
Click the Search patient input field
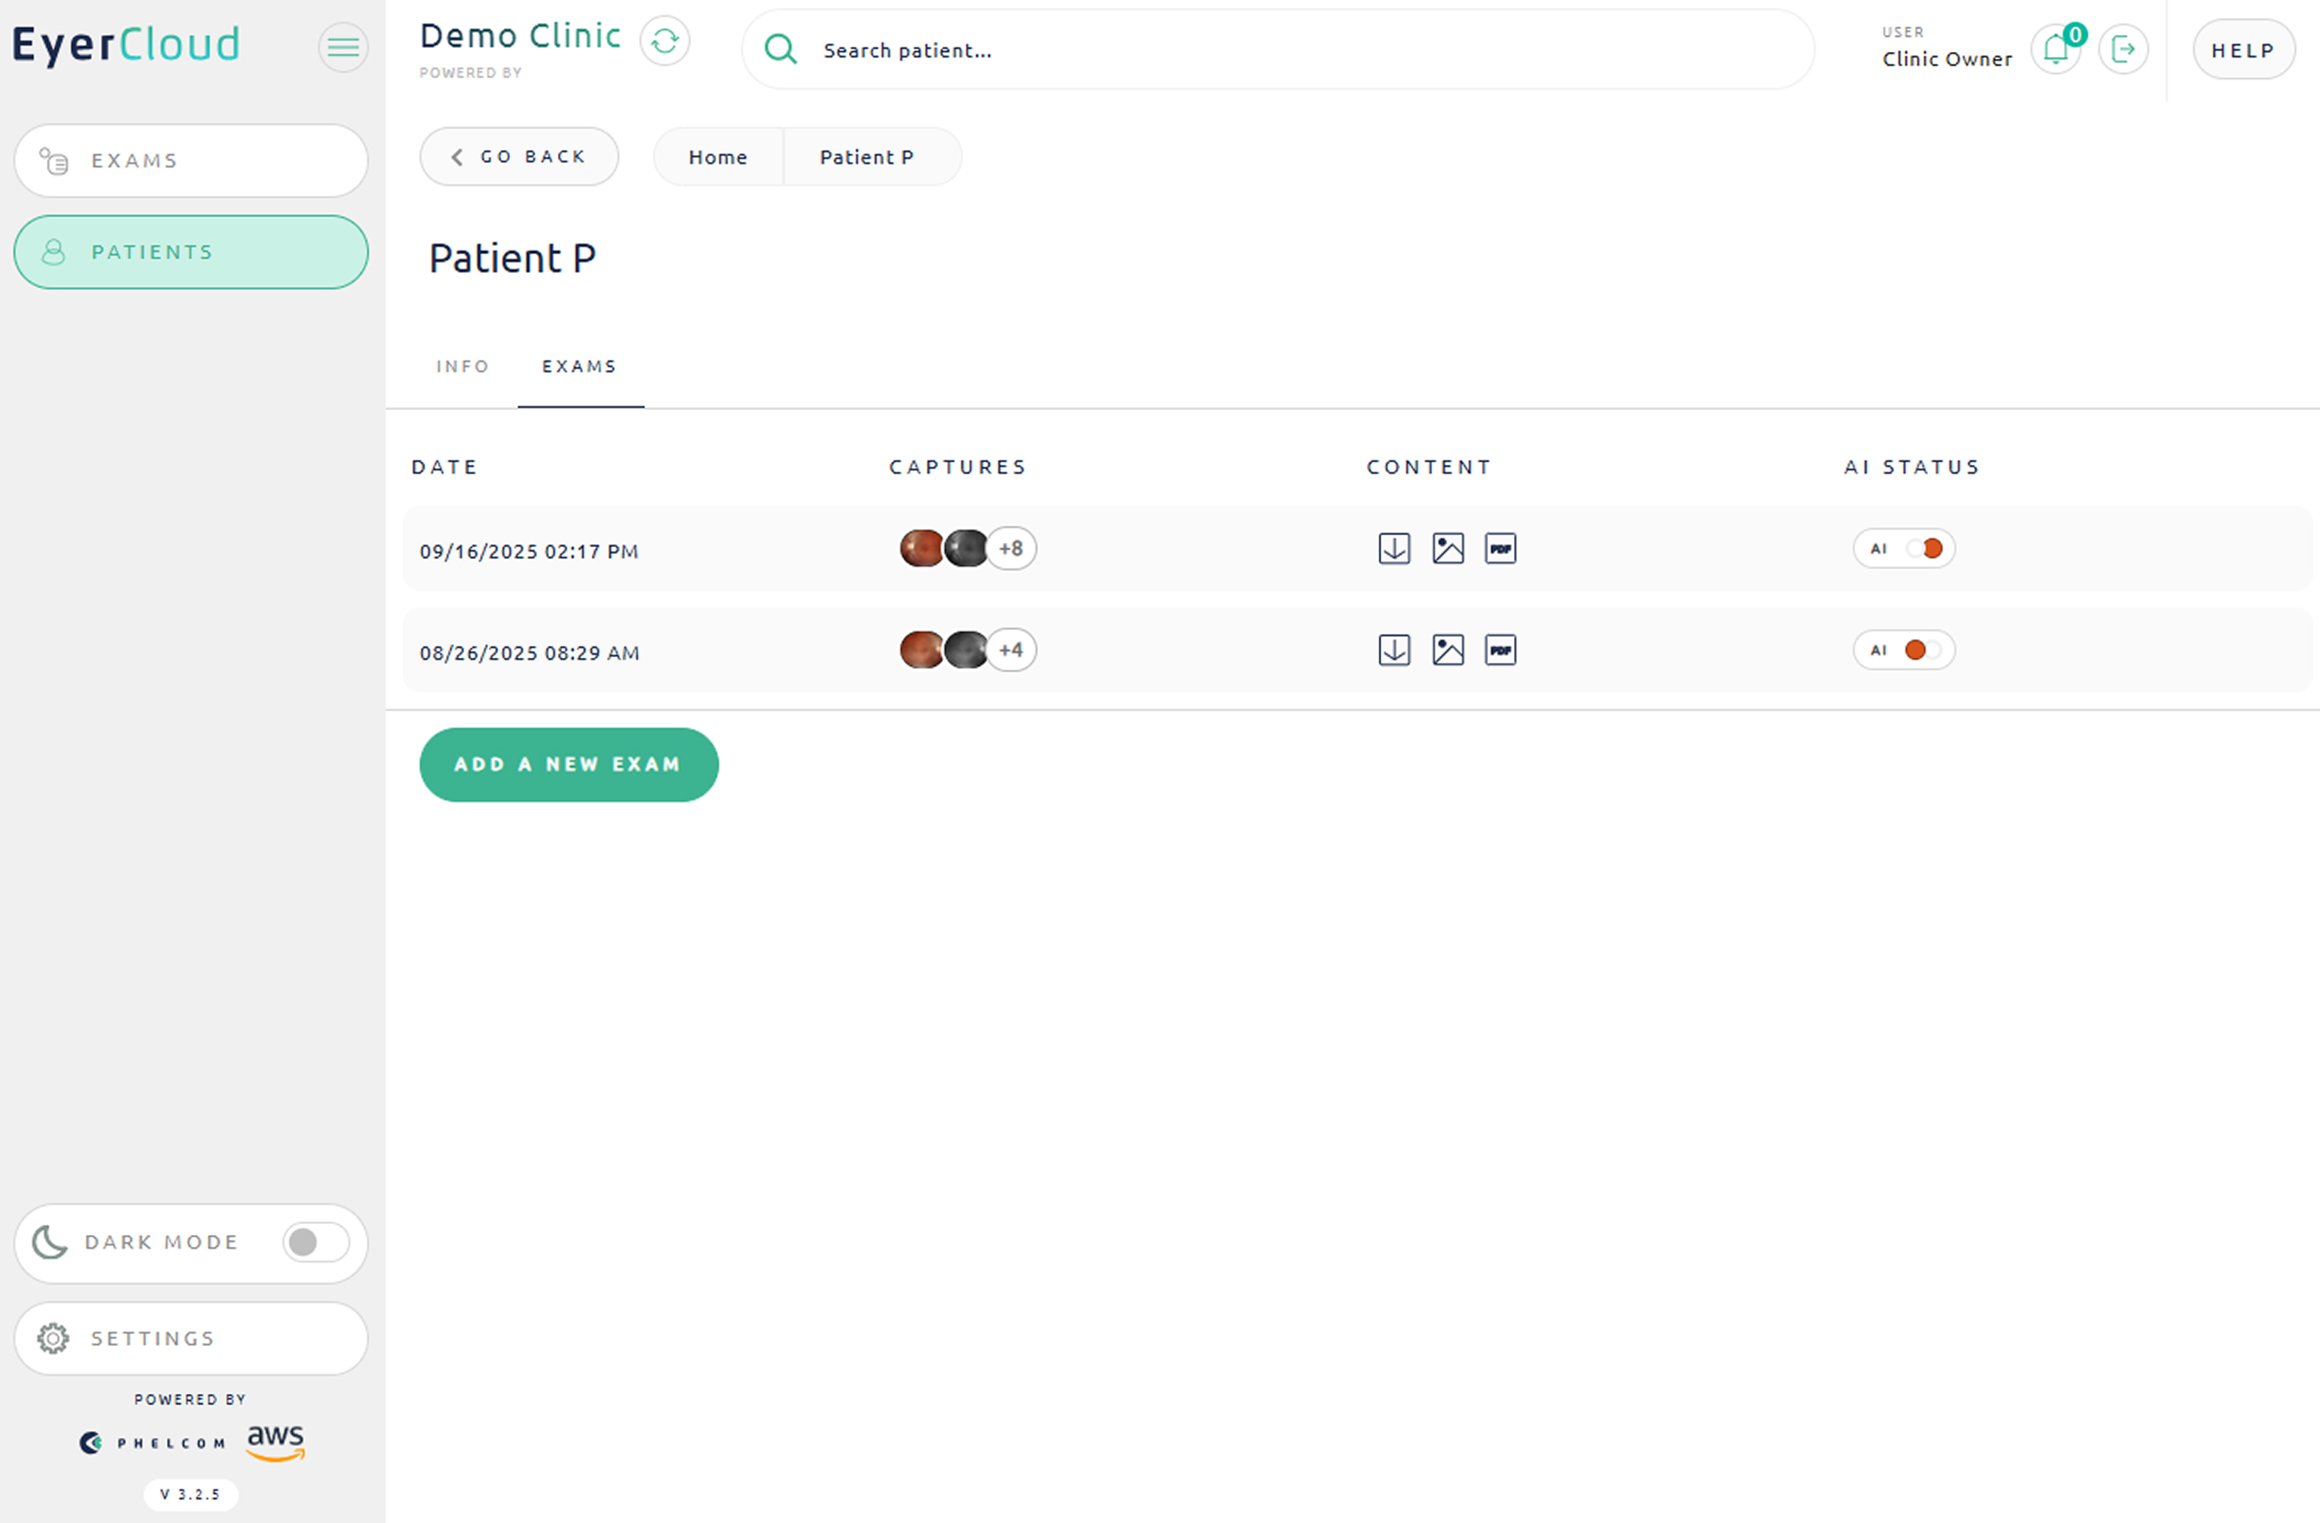tap(1277, 50)
